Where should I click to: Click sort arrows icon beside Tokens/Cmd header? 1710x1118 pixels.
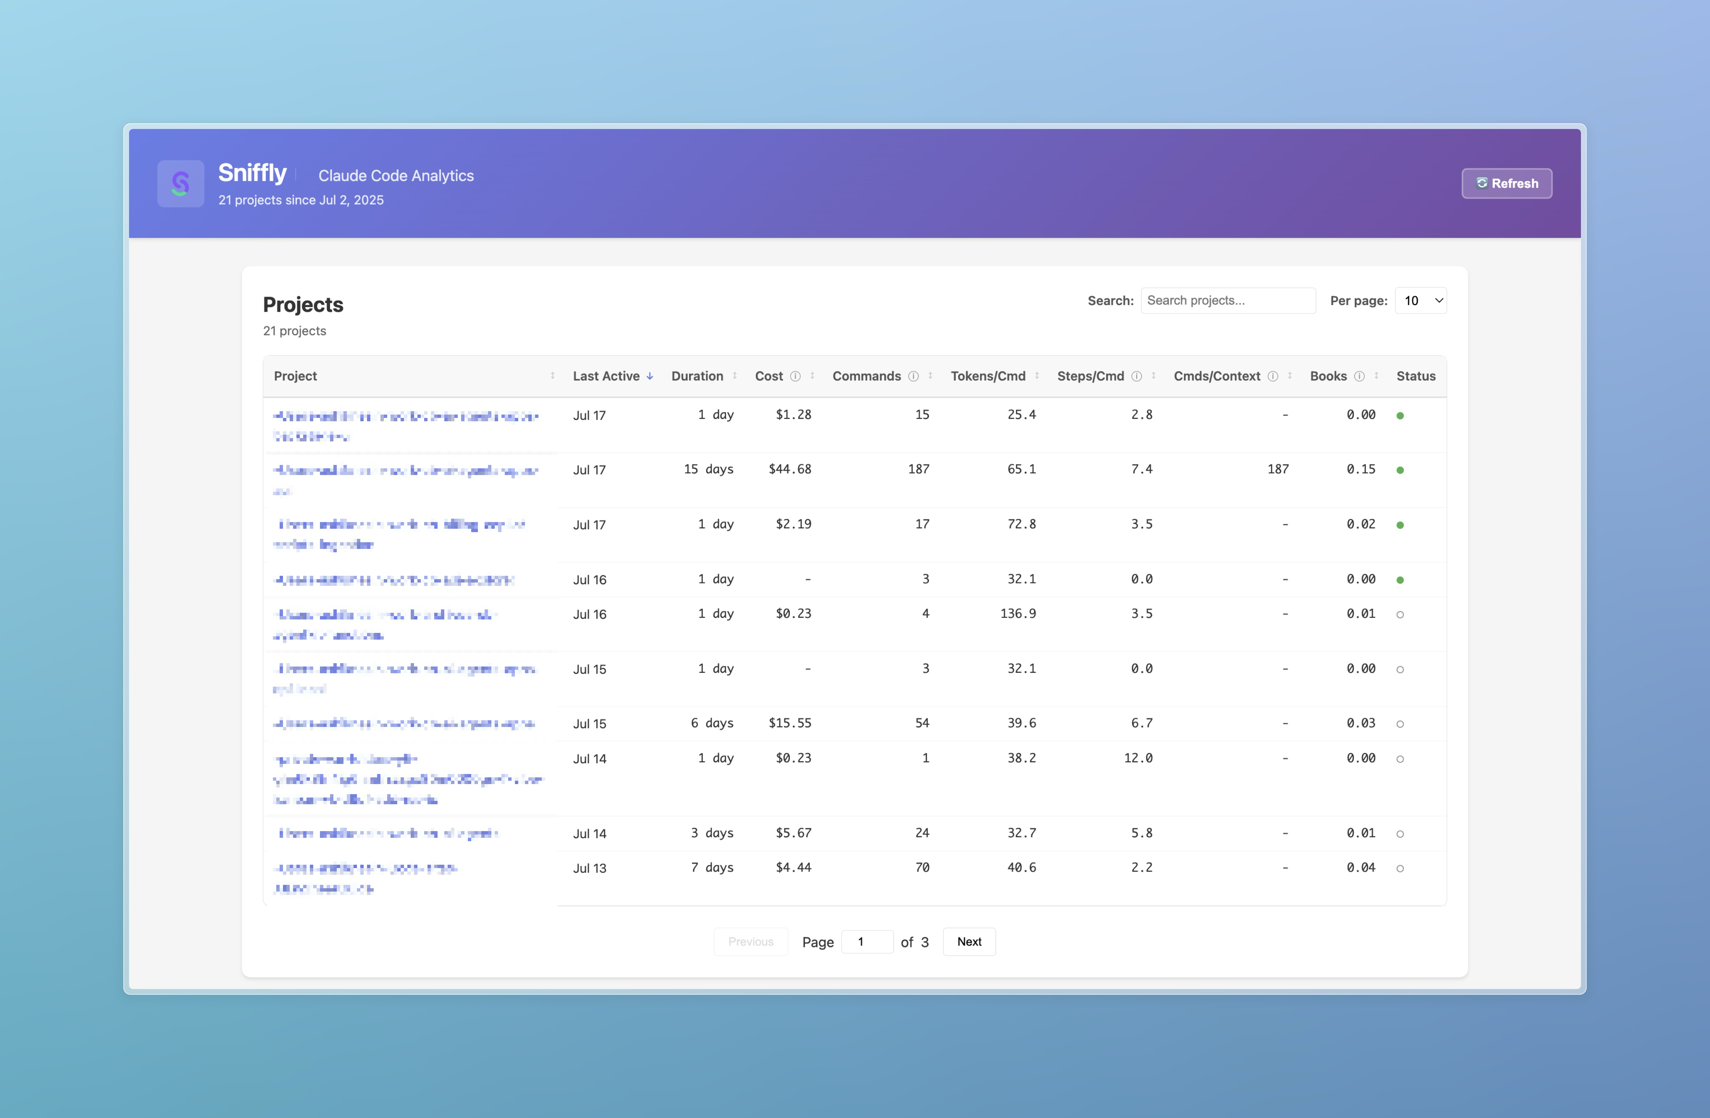[x=1037, y=376]
